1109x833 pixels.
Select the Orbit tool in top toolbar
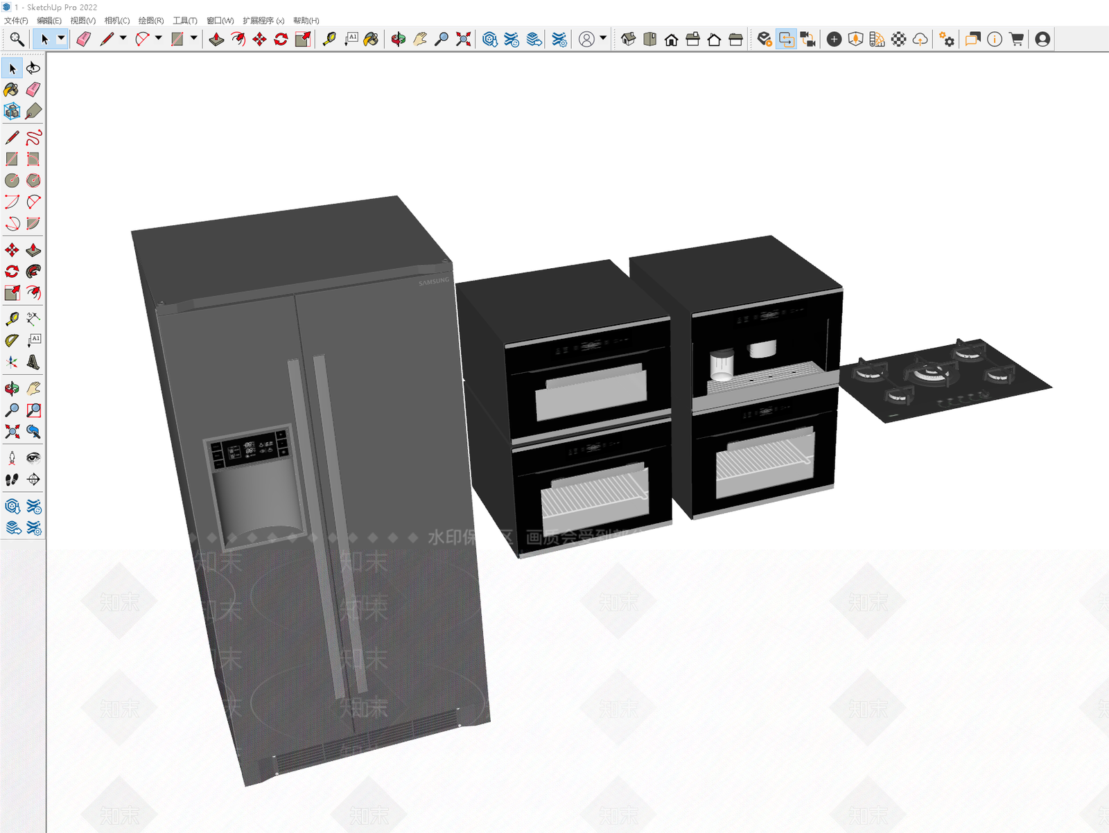click(x=398, y=40)
